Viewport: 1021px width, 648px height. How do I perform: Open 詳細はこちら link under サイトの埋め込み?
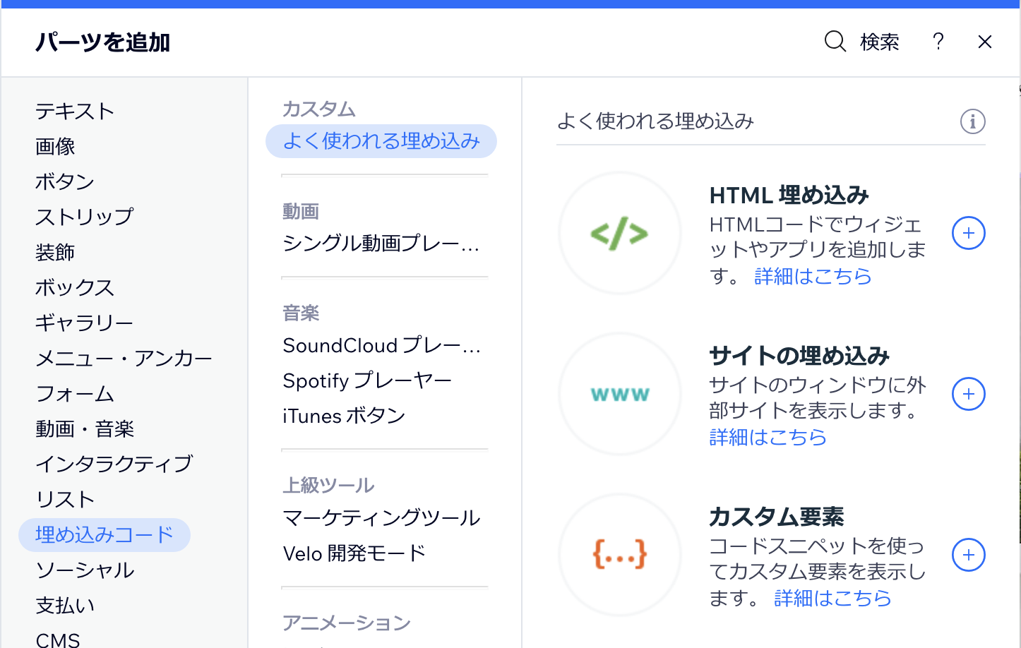[768, 437]
